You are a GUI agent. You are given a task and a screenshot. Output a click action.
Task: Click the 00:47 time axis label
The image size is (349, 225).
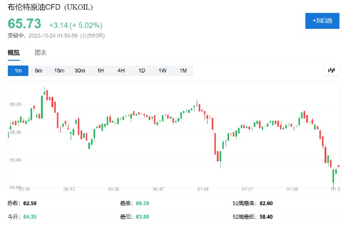158,189
